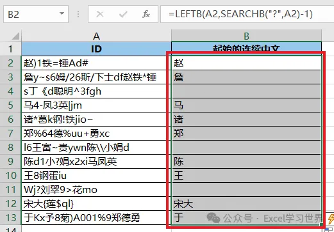Select cell containing 马4-凤3英|jm

click(x=96, y=105)
